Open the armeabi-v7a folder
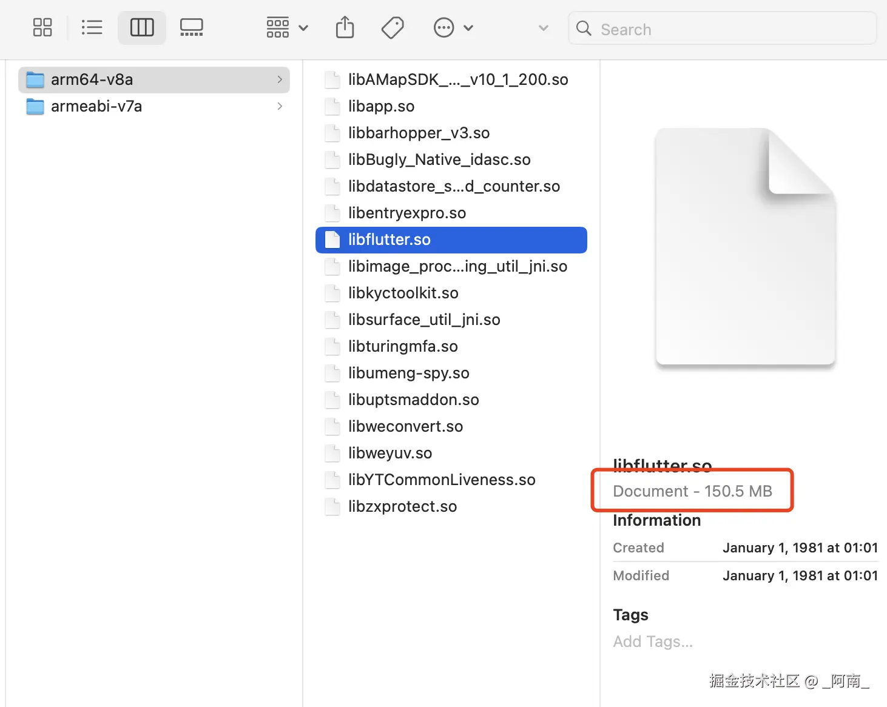The image size is (887, 707). (96, 106)
